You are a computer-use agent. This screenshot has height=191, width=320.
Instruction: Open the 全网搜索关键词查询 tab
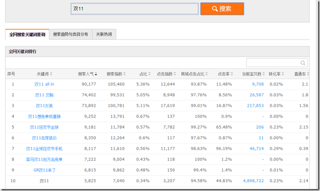pyautogui.click(x=27, y=35)
